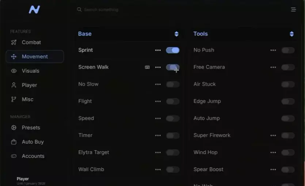305x186 pixels.
Task: Enable the No Slow toggle
Action: click(172, 84)
